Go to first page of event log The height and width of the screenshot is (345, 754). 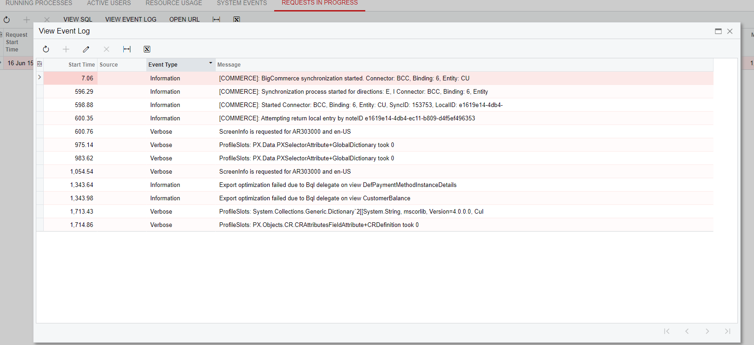[667, 331]
